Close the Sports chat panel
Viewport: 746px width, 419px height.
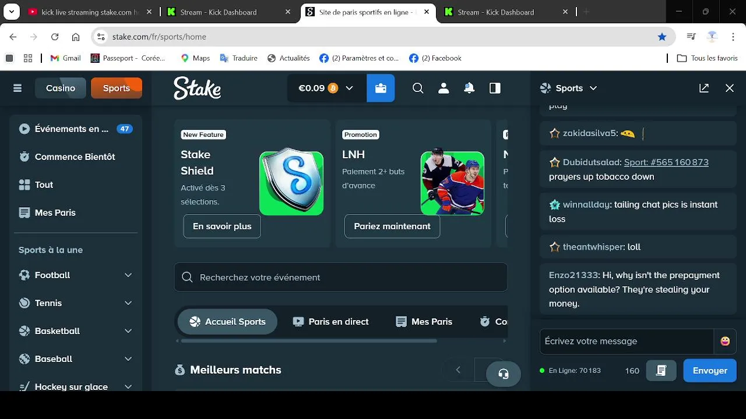click(730, 88)
